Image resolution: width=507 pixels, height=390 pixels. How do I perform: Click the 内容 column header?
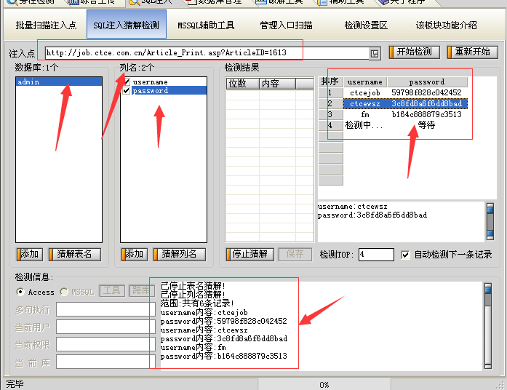(277, 84)
